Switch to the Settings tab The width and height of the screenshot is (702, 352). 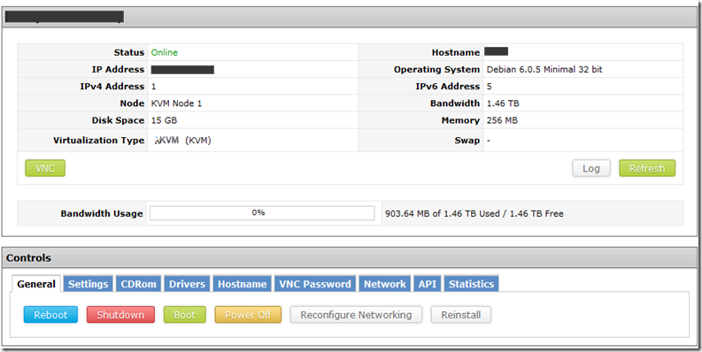pos(89,284)
